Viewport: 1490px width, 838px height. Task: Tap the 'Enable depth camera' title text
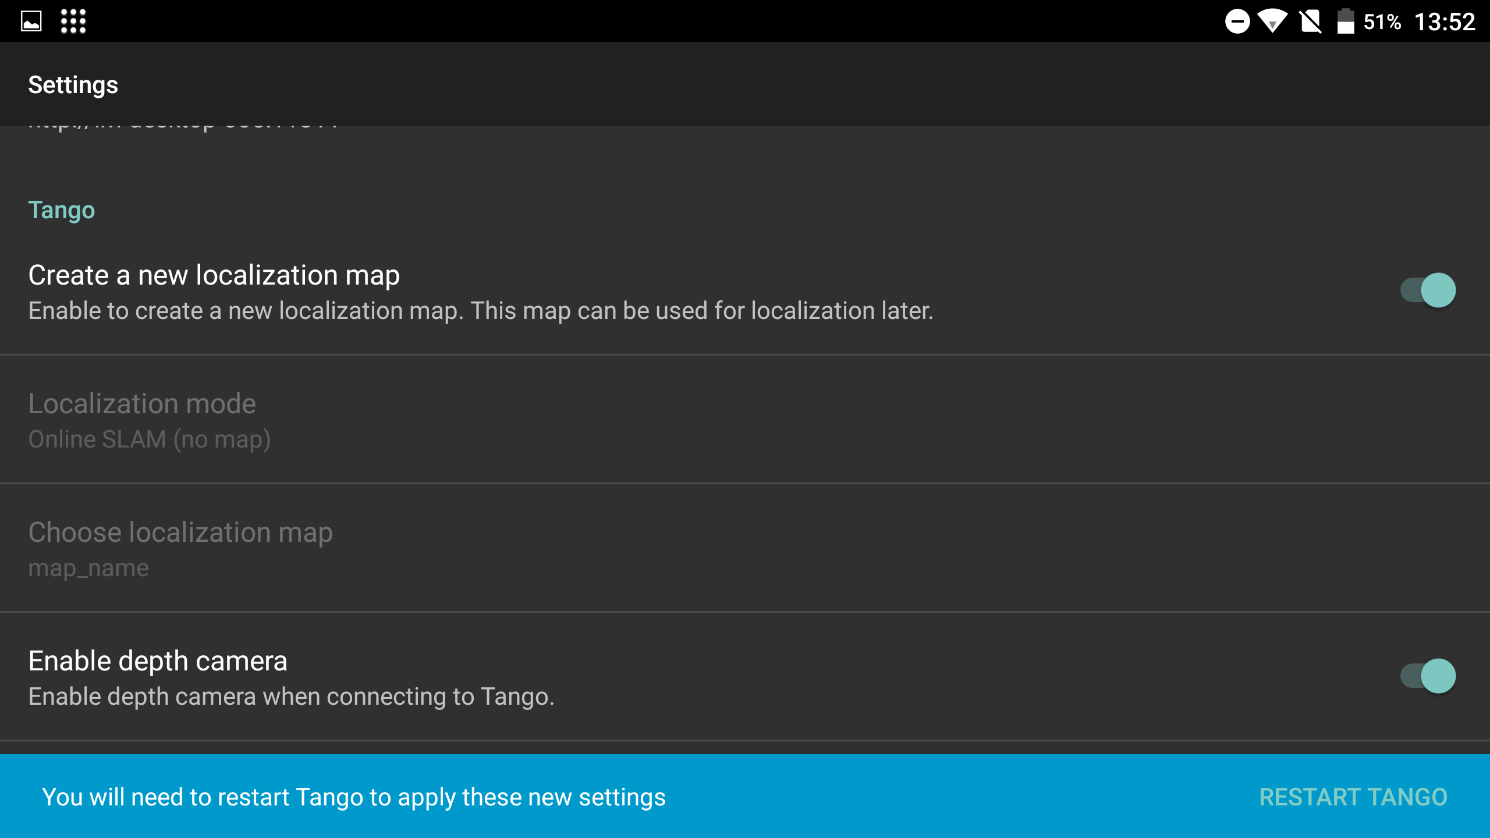point(158,661)
